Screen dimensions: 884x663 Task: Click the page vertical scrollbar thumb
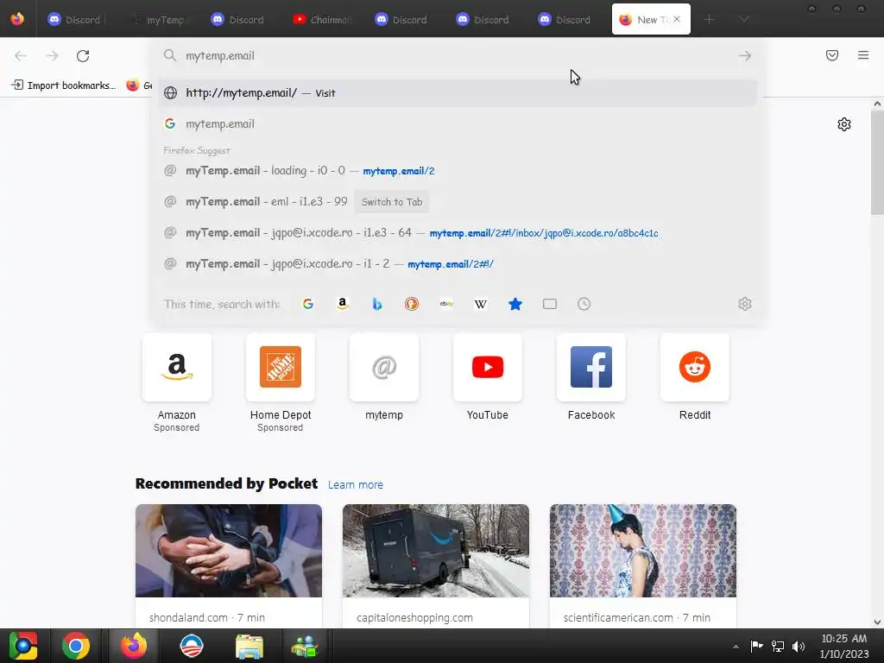[x=877, y=163]
